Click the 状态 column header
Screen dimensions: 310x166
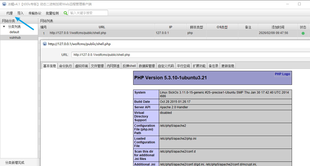tap(303, 27)
